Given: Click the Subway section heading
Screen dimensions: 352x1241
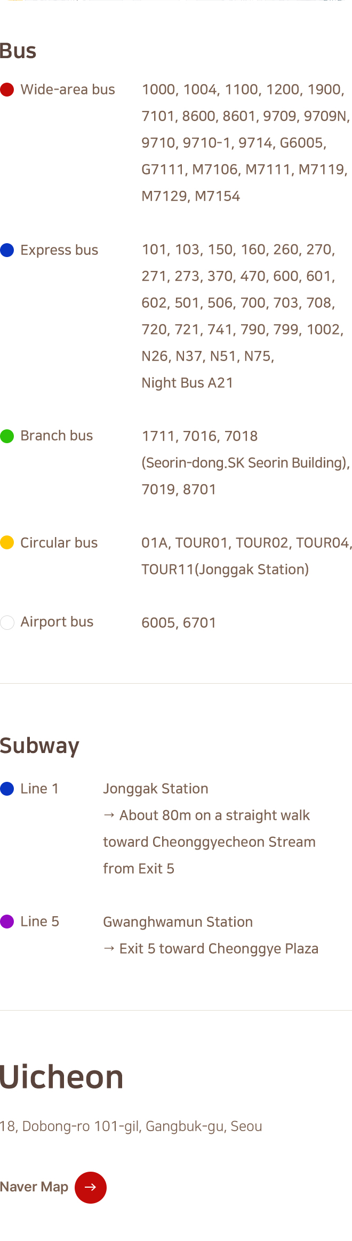Looking at the screenshot, I should click(40, 746).
